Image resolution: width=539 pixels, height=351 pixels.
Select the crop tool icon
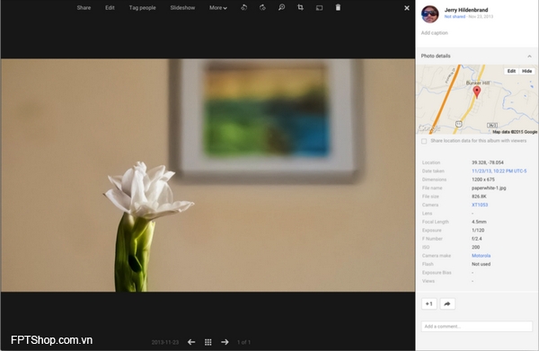tap(300, 7)
